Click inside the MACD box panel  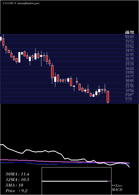pyautogui.click(x=76, y=181)
